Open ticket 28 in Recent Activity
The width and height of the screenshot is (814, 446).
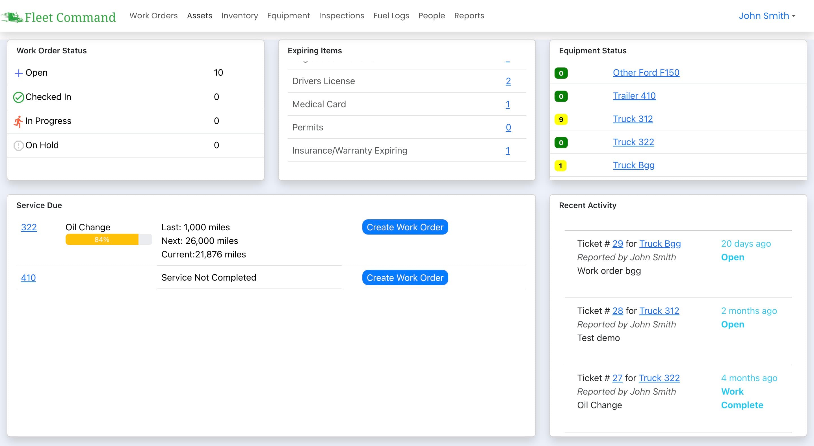point(618,311)
